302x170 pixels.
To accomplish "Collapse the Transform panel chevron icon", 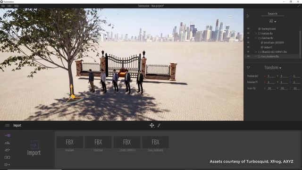I will tap(248, 68).
